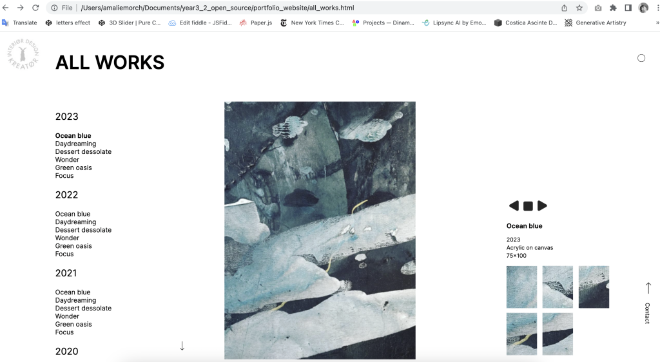Image resolution: width=660 pixels, height=362 pixels.
Task: Click the next artwork right arrow
Action: pyautogui.click(x=542, y=205)
